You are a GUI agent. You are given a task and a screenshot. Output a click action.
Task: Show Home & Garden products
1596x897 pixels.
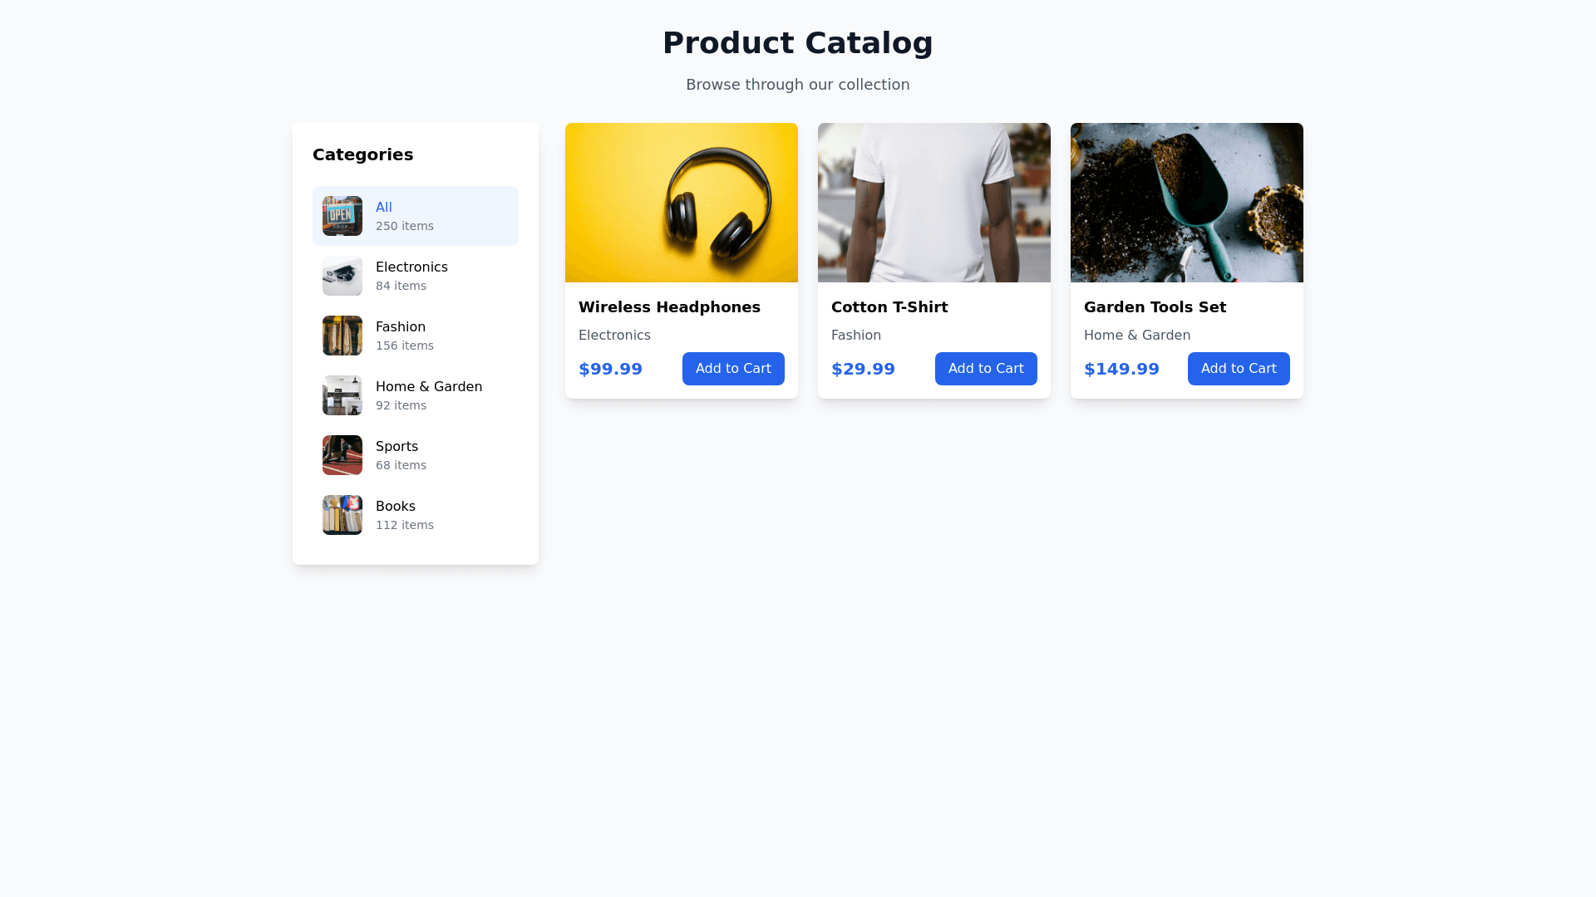(429, 387)
